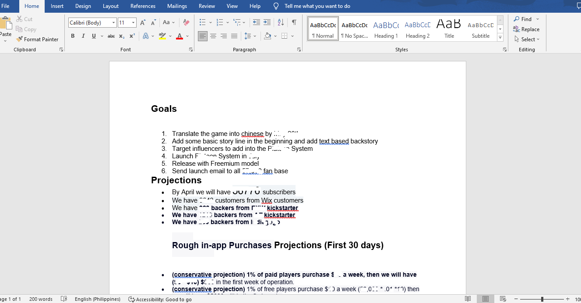Apply Text Effects and Typography
This screenshot has width=581, height=303.
pyautogui.click(x=146, y=36)
